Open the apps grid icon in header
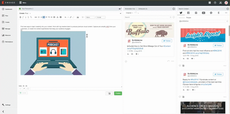Screen dimensions: 230x114 [x=210, y=3]
